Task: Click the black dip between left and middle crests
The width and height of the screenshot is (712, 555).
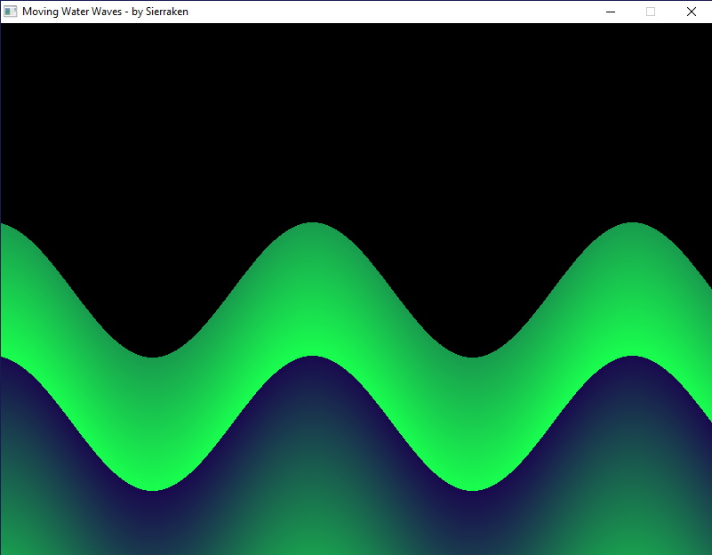Action: click(153, 320)
